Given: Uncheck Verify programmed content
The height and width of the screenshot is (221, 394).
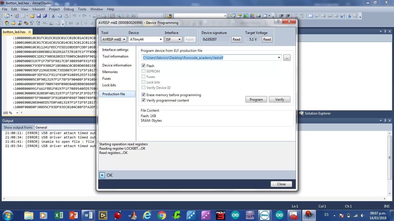Looking at the screenshot, I should (143, 100).
